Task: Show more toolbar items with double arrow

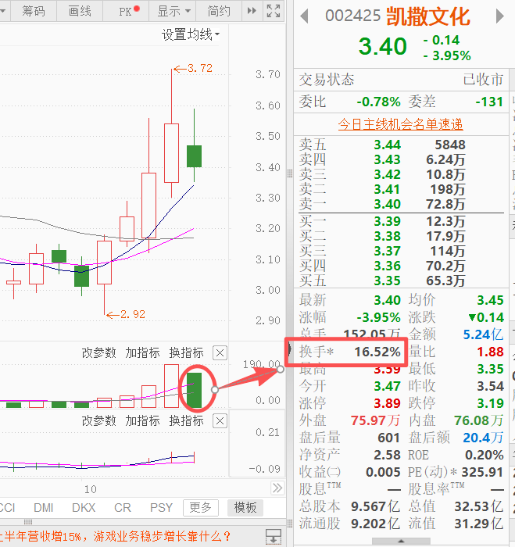Action: click(252, 11)
